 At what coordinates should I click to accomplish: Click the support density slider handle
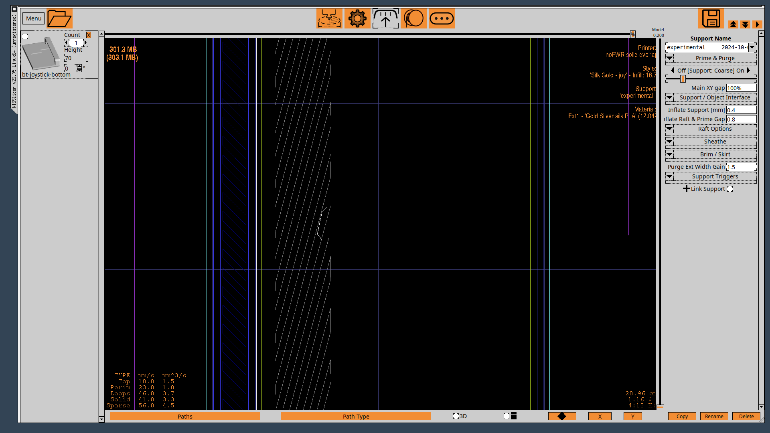coord(683,79)
